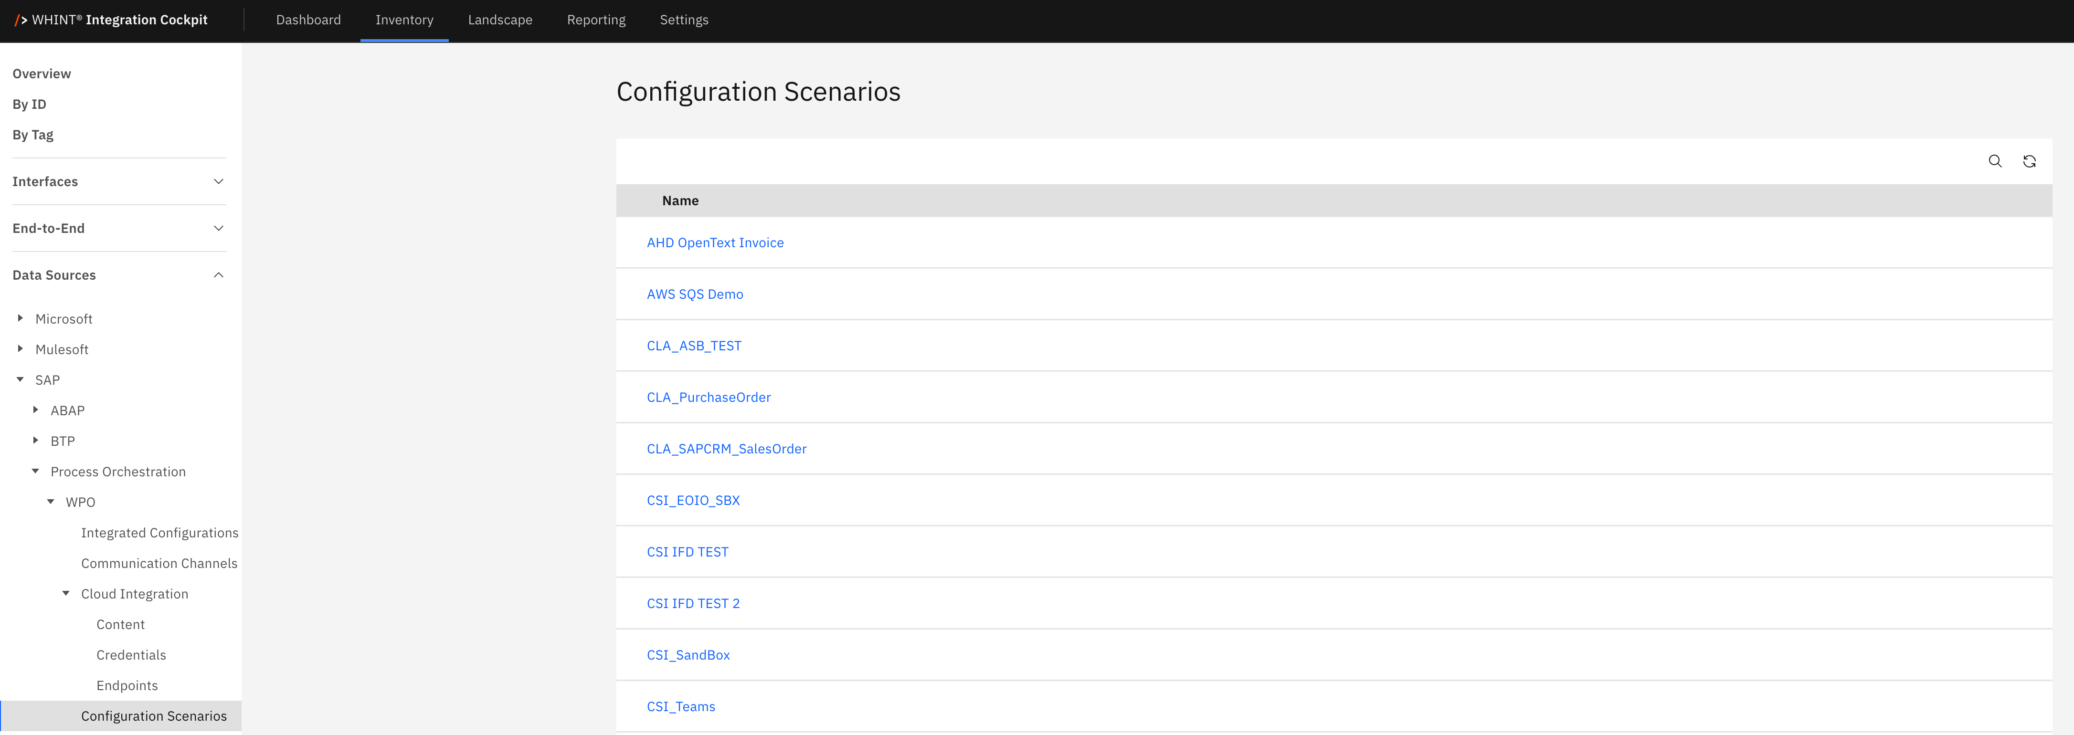Expand the Mulesoft tree node arrow
Viewport: 2074px width, 735px height.
(20, 349)
